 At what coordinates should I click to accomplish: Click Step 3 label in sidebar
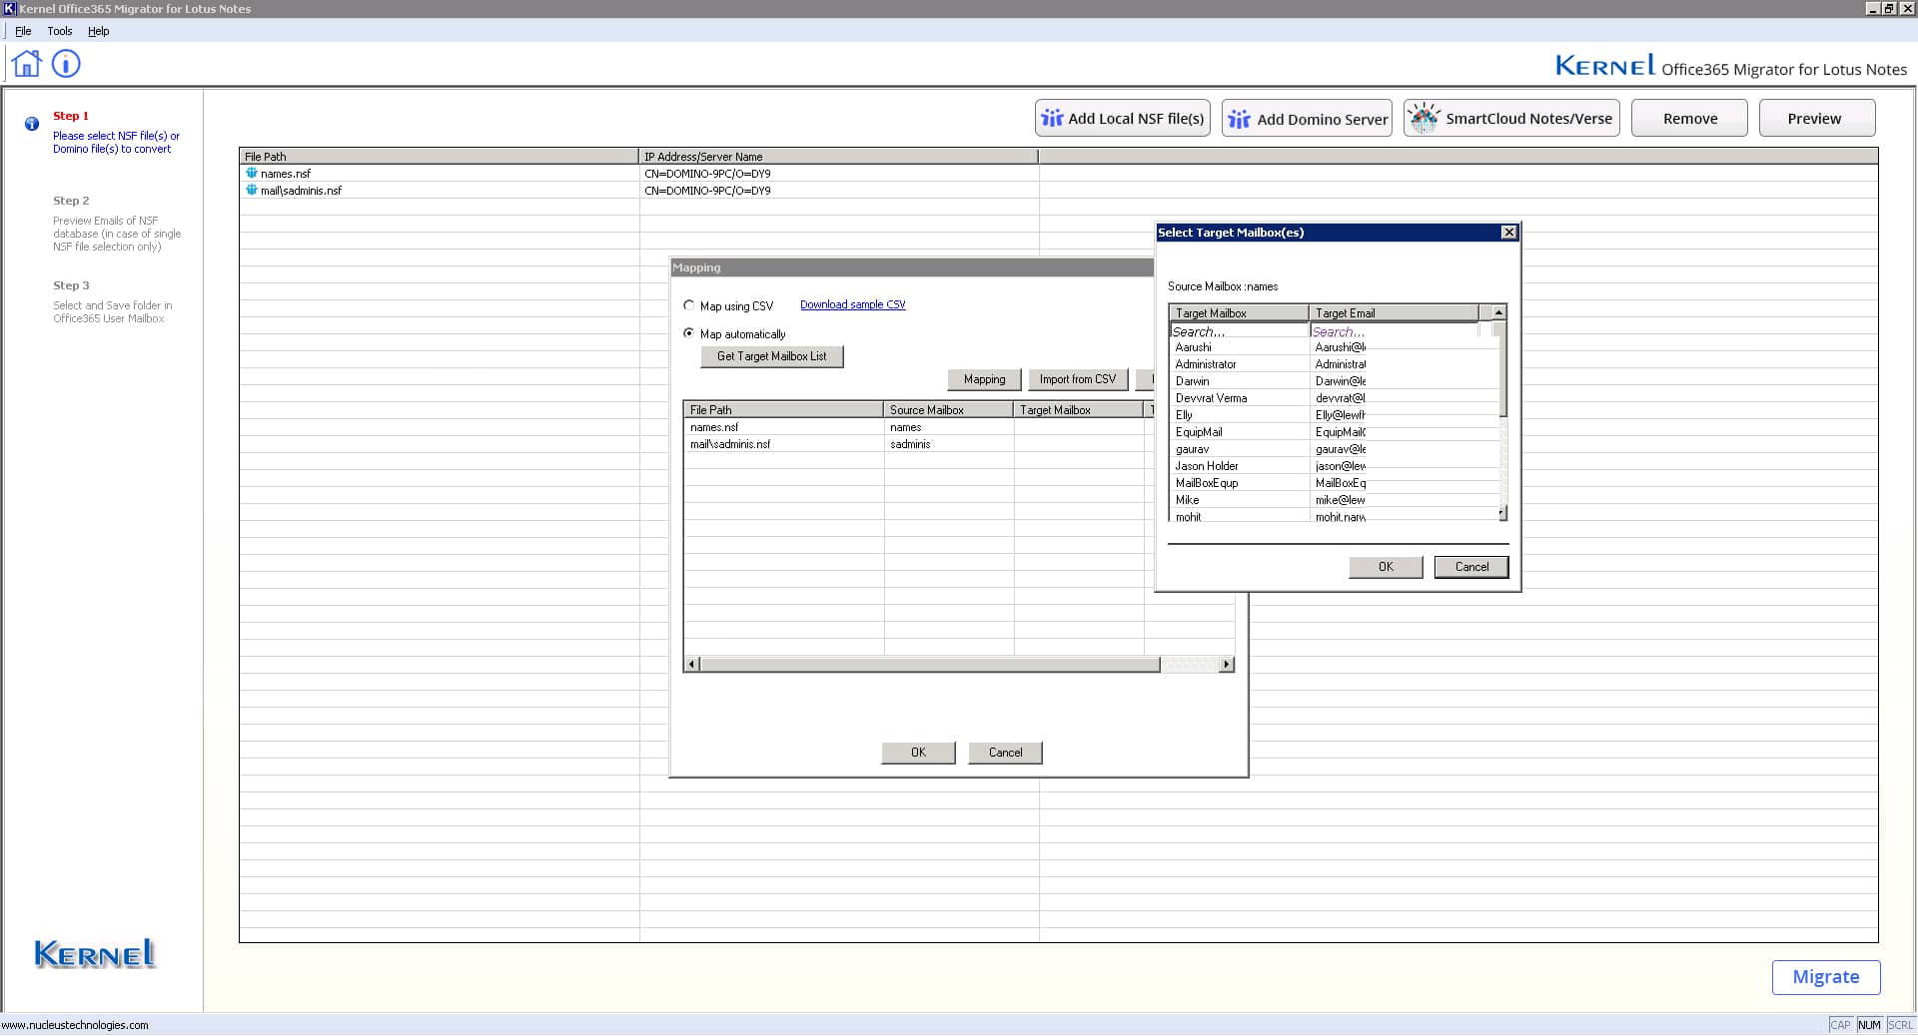click(71, 285)
